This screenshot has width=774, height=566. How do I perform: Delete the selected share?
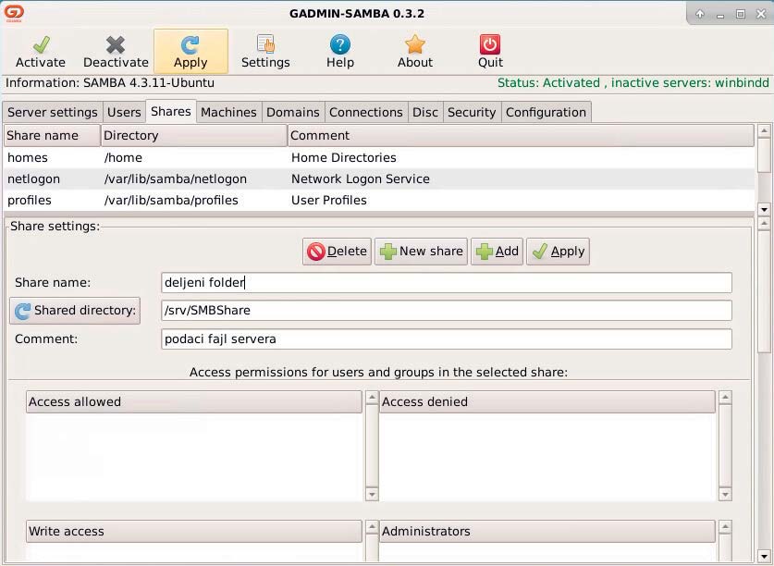click(x=337, y=252)
